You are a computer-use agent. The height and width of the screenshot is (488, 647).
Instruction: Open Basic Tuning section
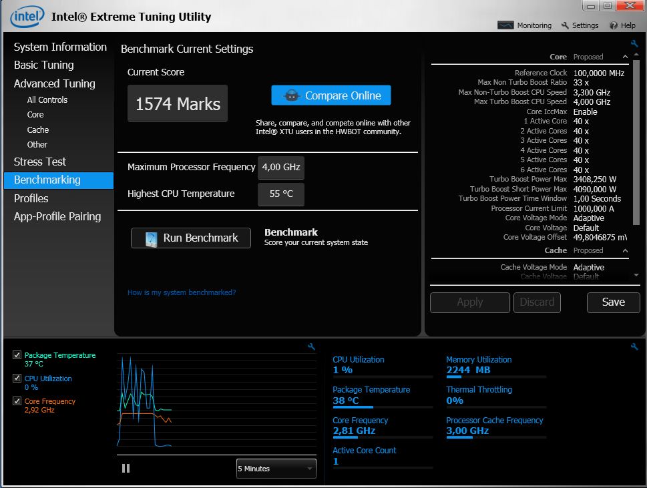[44, 65]
